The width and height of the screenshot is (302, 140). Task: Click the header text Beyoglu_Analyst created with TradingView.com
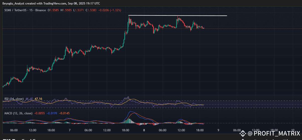pos(35,3)
